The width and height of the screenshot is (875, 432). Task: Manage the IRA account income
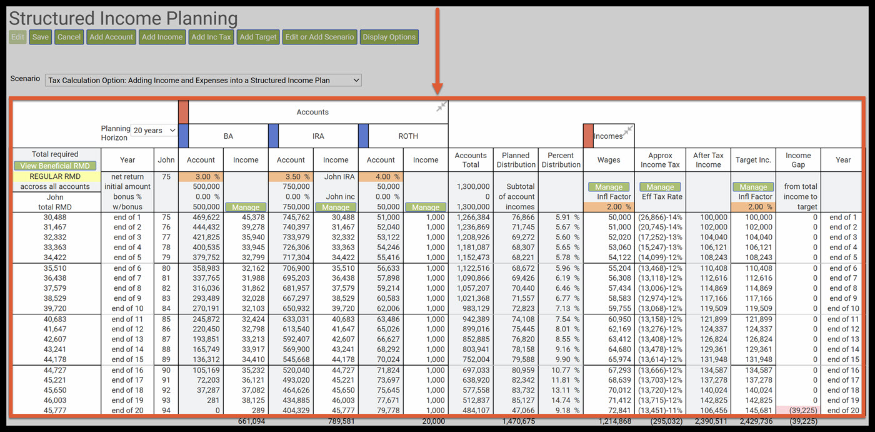336,207
